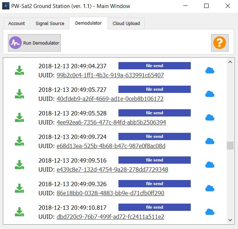The height and width of the screenshot is (229, 238).
Task: Click cloud icon for frame 20:49:09.724
Action: coord(210,141)
